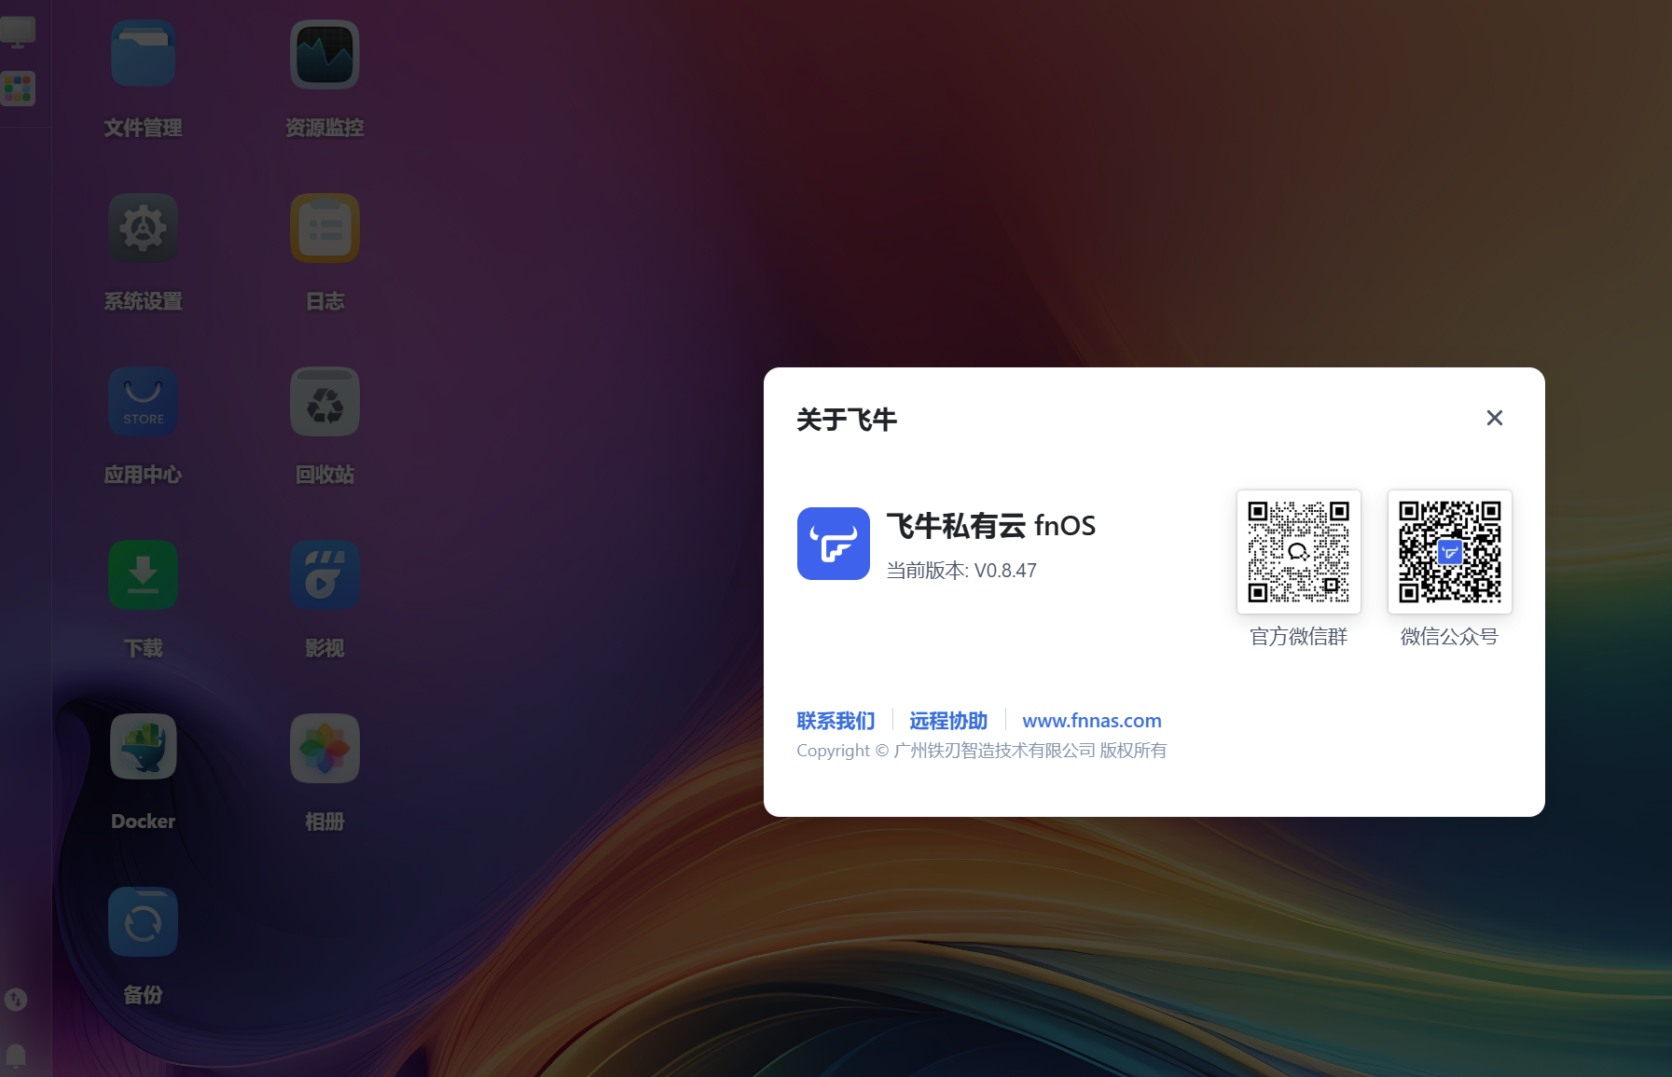Screen dimensions: 1672x1077
Task: Close the 关于飞牛 dialog
Action: click(x=1495, y=418)
